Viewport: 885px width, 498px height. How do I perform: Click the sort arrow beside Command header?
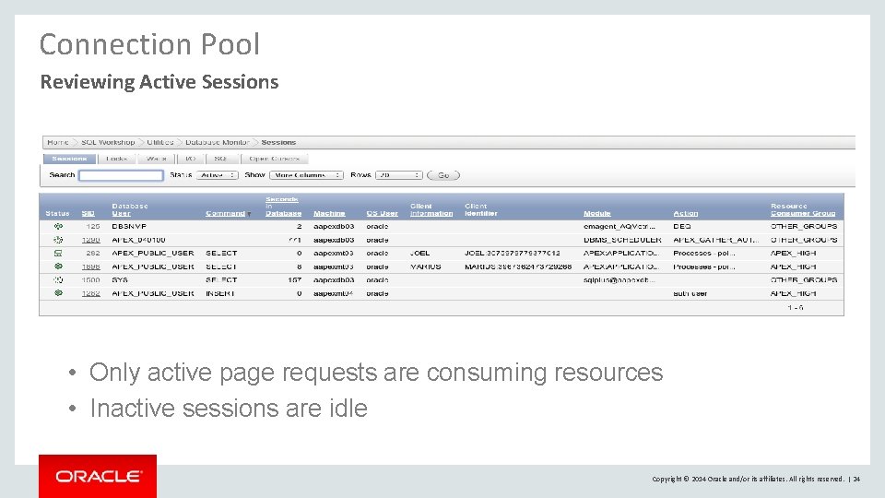(249, 214)
